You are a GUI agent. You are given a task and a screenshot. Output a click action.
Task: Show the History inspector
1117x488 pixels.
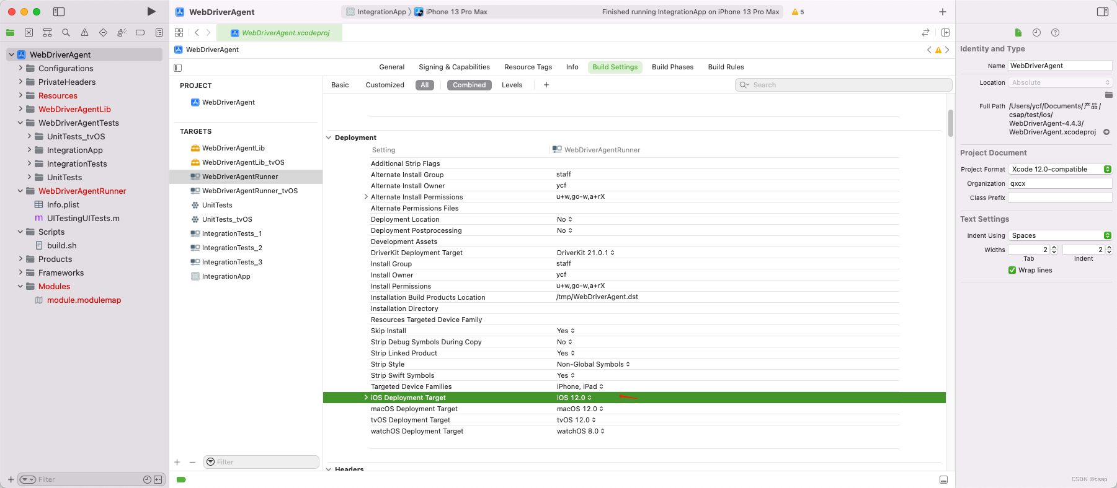click(x=1036, y=33)
